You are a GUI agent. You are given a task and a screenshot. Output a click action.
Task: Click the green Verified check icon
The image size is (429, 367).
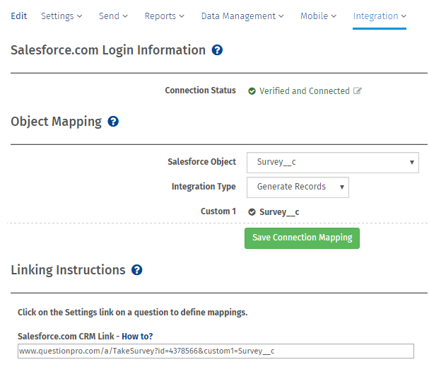tap(252, 91)
